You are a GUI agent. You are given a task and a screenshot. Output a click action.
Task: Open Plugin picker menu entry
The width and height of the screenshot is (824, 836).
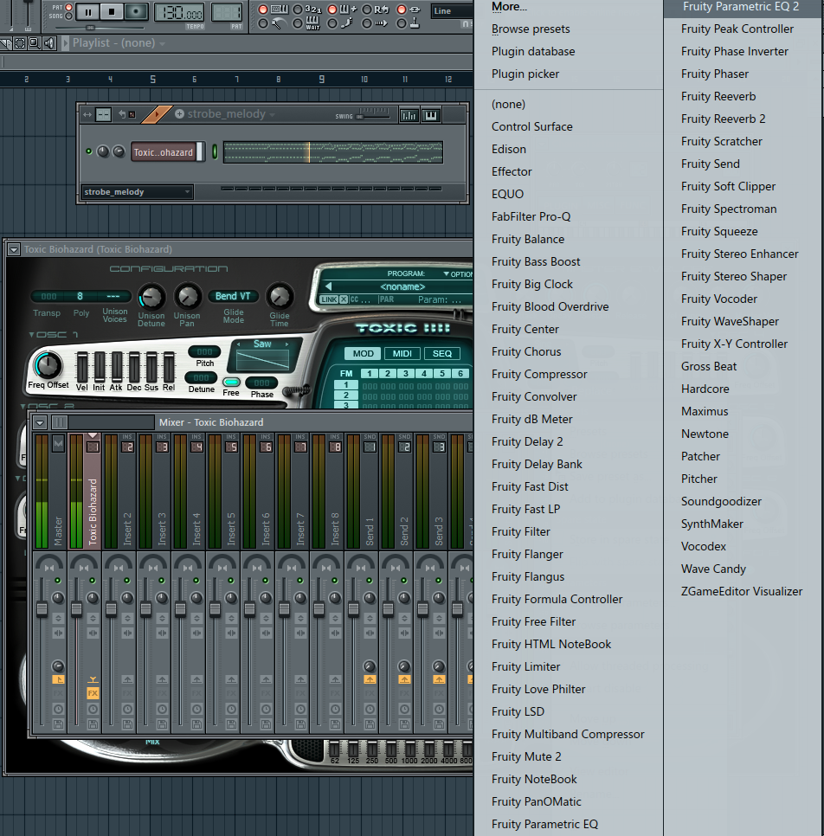pos(525,74)
